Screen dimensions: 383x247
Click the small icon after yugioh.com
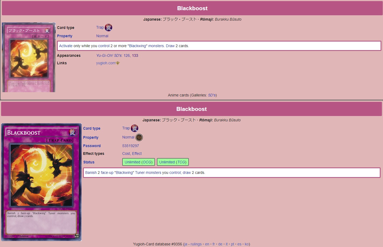point(118,63)
